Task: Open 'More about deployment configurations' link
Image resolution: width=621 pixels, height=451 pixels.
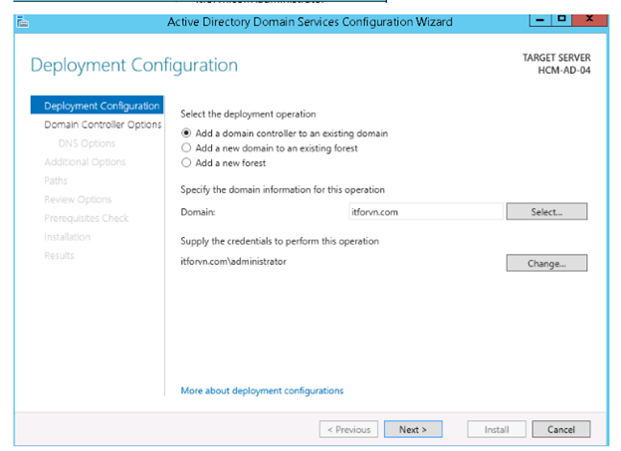Action: point(262,391)
